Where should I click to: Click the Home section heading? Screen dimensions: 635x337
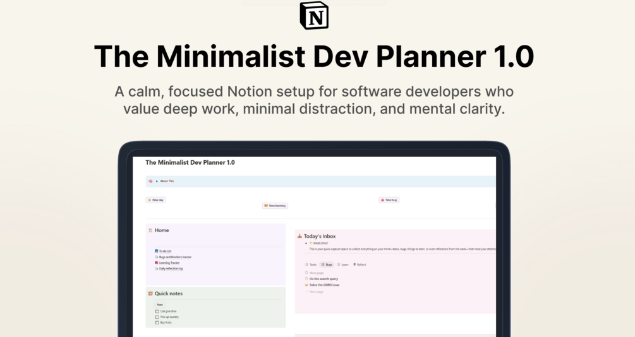(x=162, y=230)
